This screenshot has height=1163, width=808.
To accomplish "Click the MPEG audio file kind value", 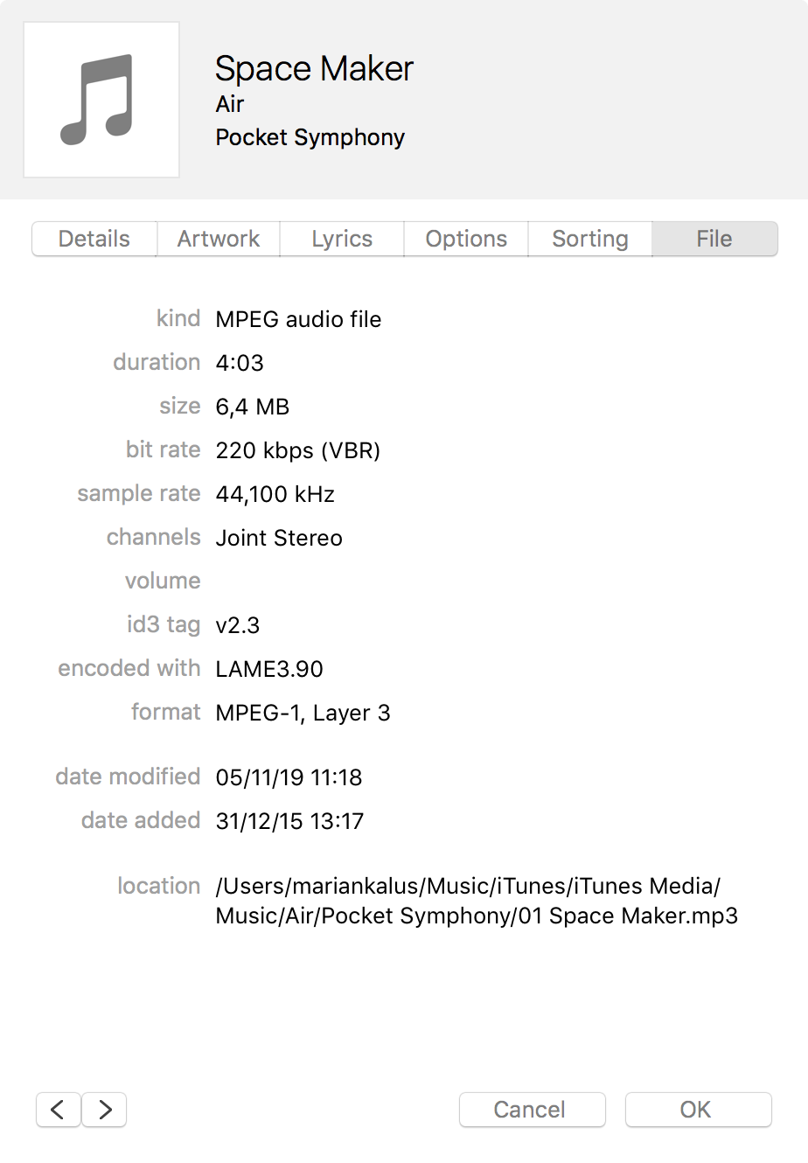I will pos(298,319).
